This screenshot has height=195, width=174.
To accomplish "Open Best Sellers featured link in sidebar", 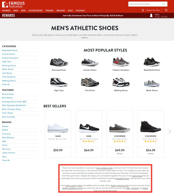I will click(x=8, y=98).
